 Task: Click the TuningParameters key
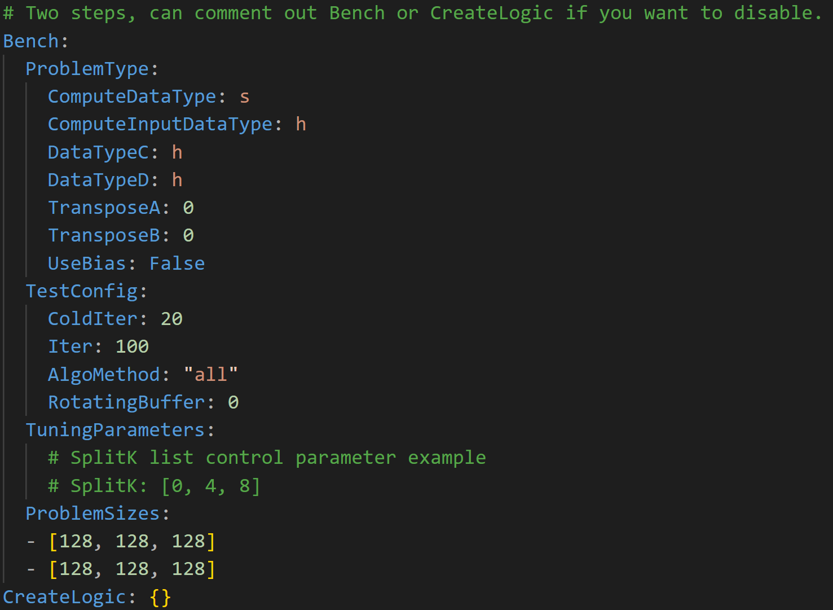115,430
